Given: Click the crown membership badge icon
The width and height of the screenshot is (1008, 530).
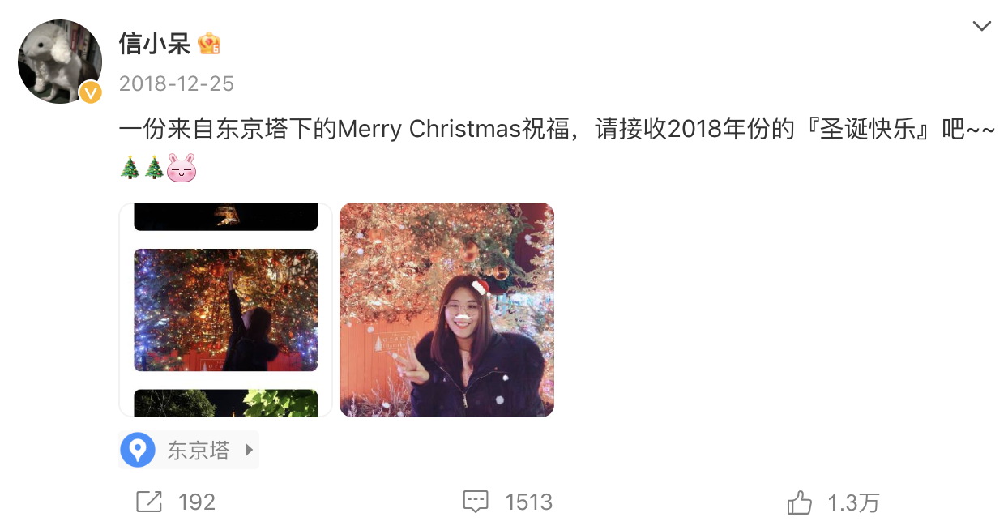Looking at the screenshot, I should [209, 44].
